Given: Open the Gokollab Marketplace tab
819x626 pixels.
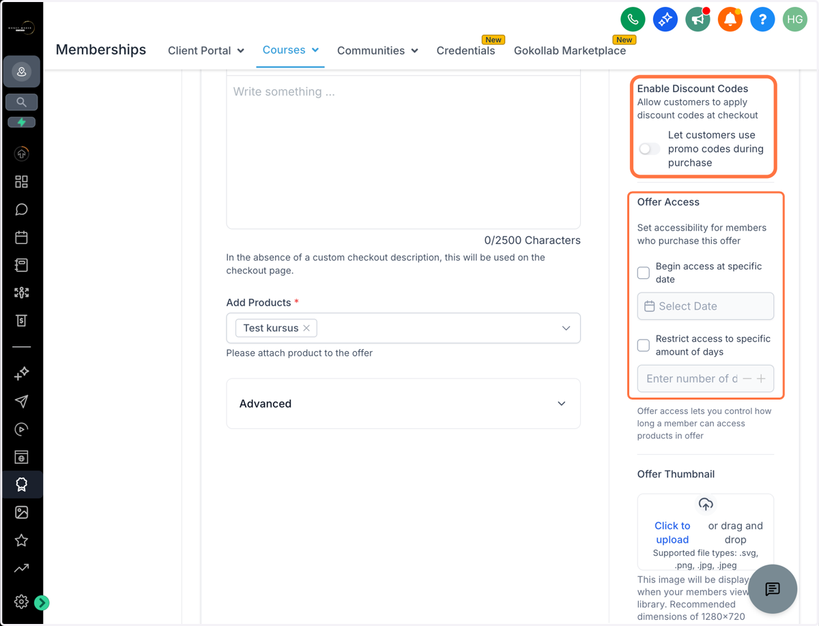Looking at the screenshot, I should click(x=570, y=50).
